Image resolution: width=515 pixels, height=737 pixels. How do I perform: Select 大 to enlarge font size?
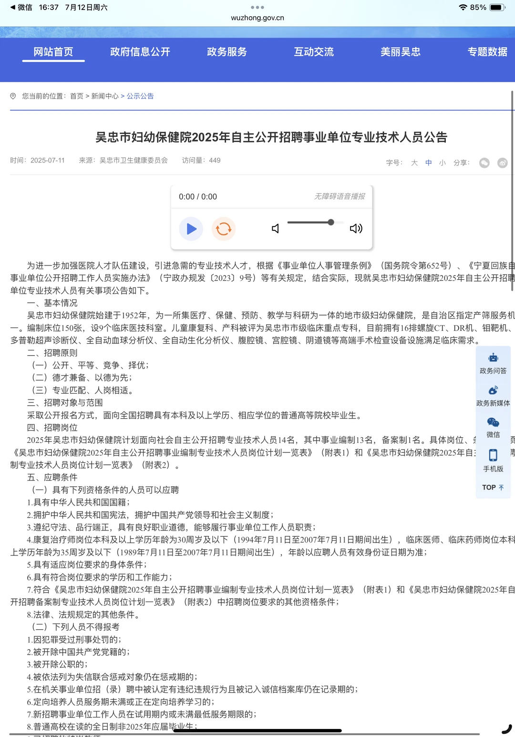click(414, 163)
